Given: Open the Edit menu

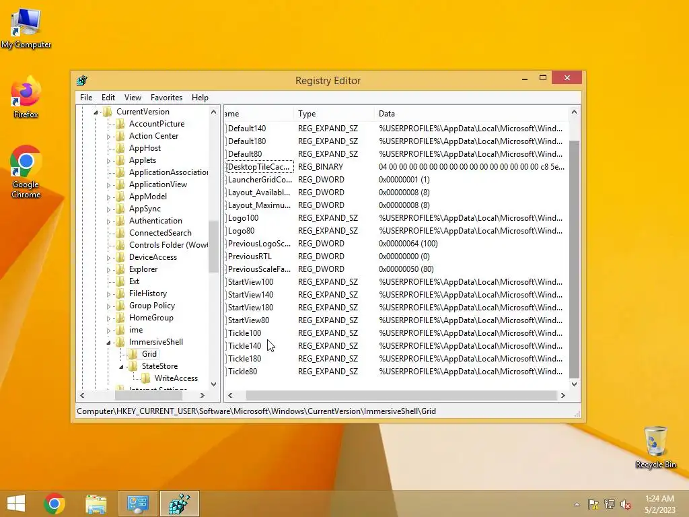Looking at the screenshot, I should coord(108,98).
